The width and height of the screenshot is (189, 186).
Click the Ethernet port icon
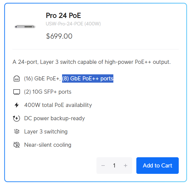(17, 79)
